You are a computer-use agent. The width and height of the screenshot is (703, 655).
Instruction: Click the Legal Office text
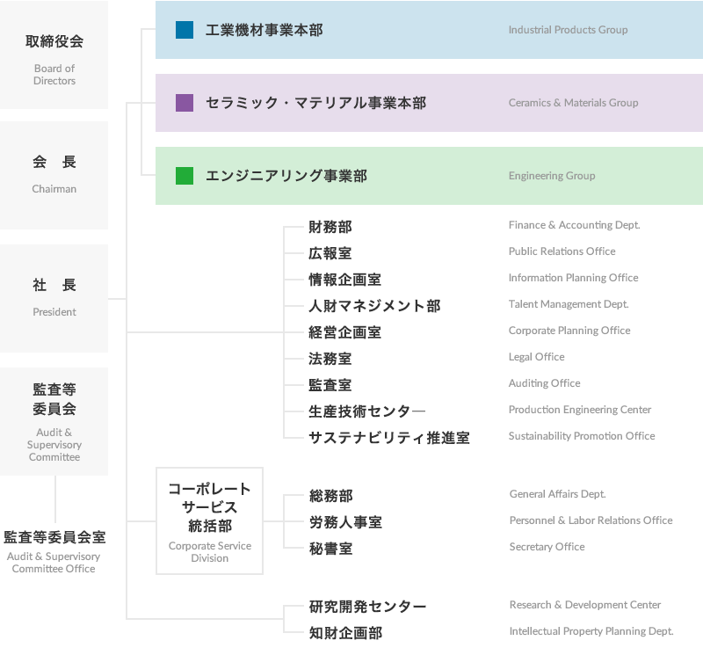[x=537, y=357]
